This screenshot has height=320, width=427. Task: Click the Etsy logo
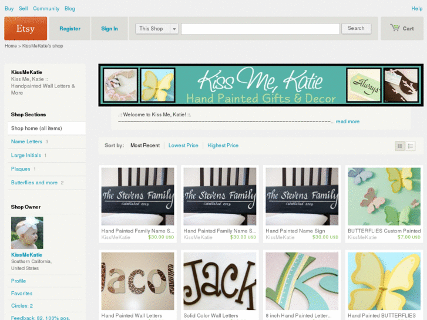[x=26, y=28]
